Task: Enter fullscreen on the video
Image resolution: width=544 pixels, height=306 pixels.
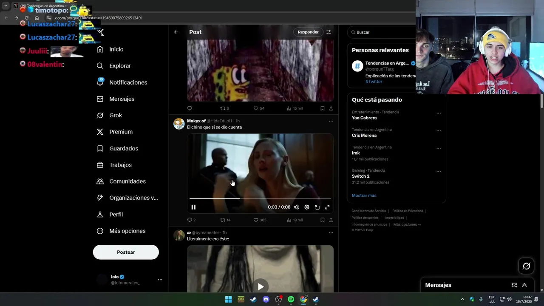Action: point(327,207)
